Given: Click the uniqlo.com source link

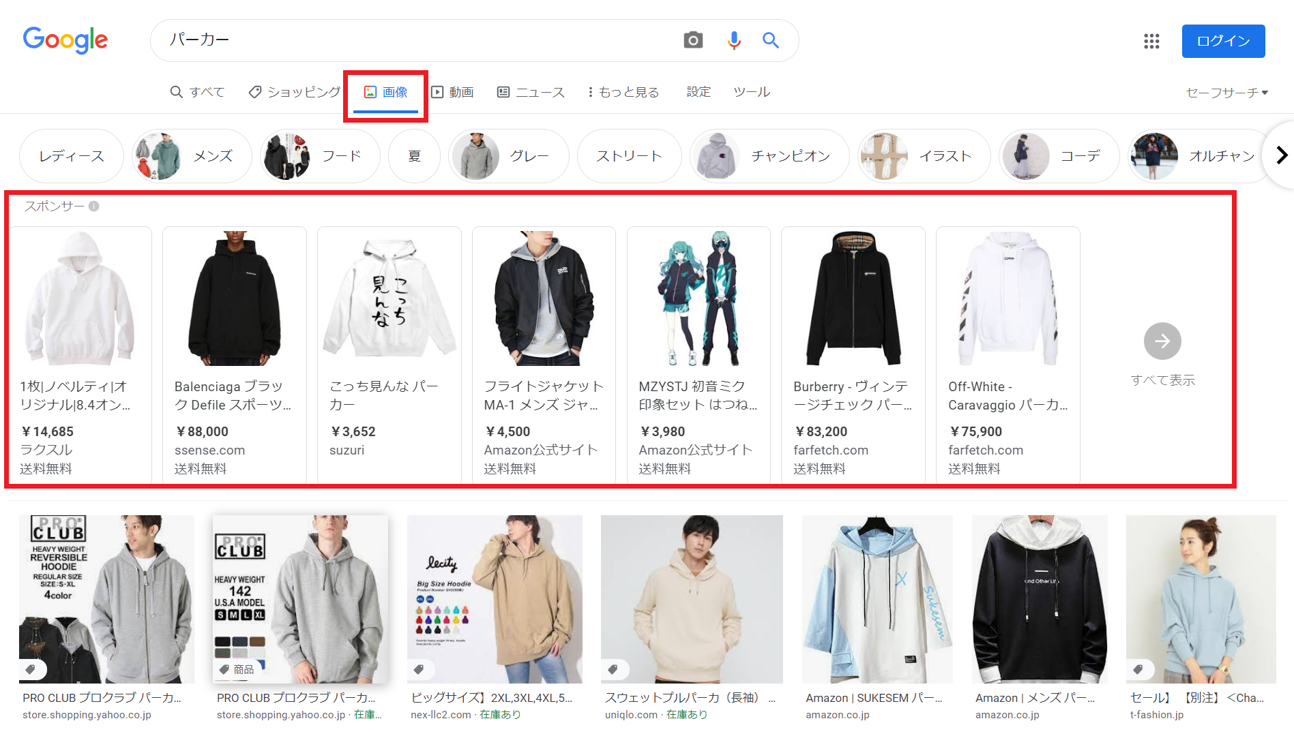Looking at the screenshot, I should click(631, 715).
